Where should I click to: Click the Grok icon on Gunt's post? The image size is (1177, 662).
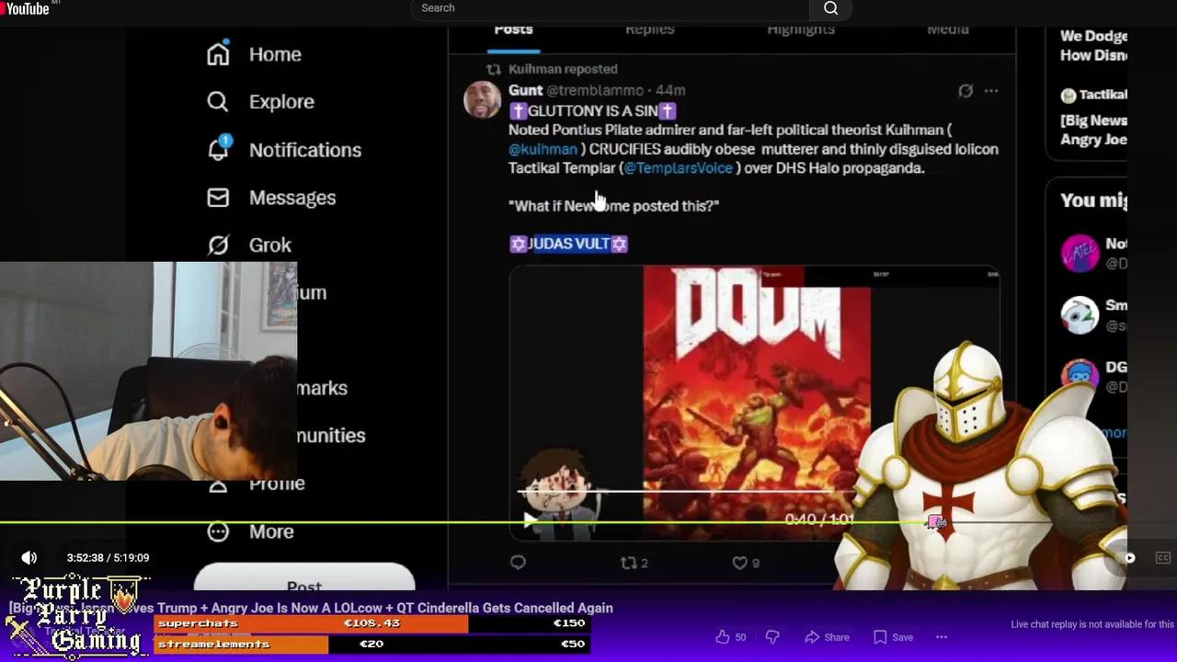(x=966, y=91)
